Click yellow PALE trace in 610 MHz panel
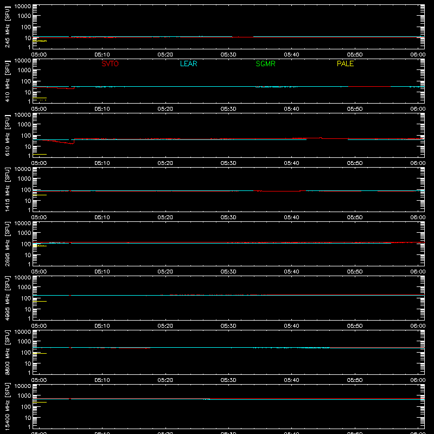The width and height of the screenshot is (434, 434). [40, 154]
